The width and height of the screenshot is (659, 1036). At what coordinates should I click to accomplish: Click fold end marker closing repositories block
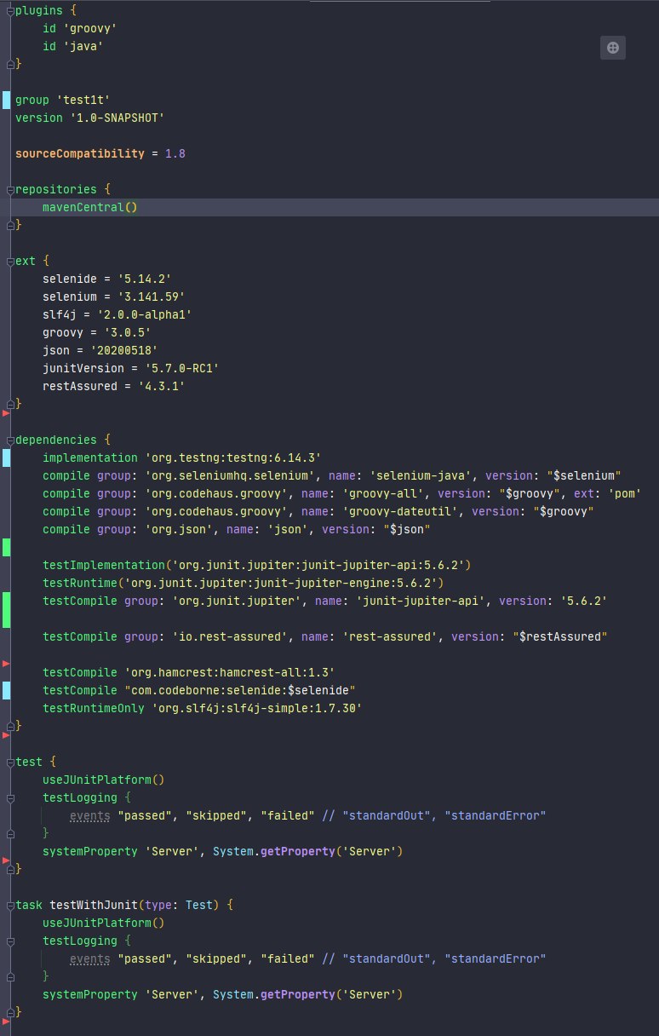[x=9, y=225]
